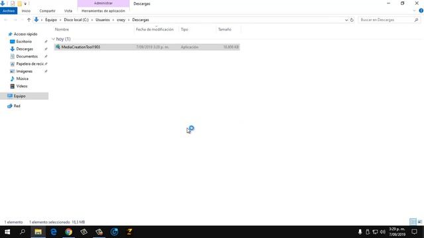The width and height of the screenshot is (424, 238).
Task: Sort by Tamaño column header
Action: pyautogui.click(x=225, y=29)
